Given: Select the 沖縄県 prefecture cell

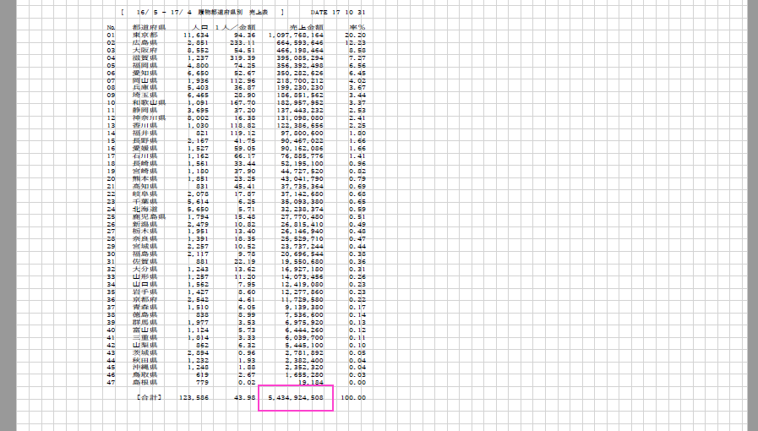Looking at the screenshot, I should coord(145,368).
